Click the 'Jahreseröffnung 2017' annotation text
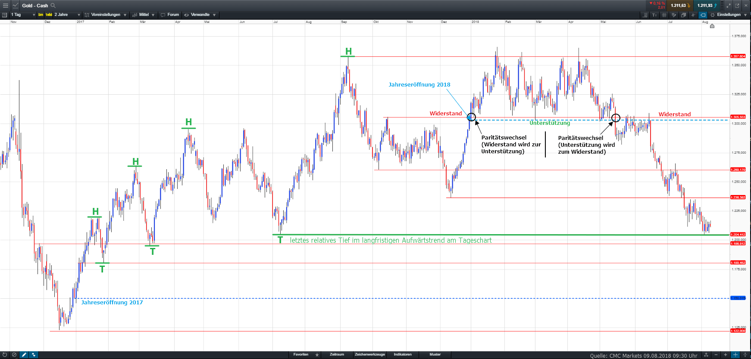This screenshot has width=751, height=359. 112,303
